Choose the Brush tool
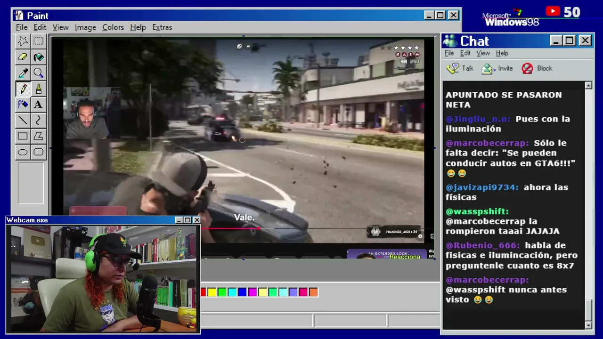Viewport: 603px width, 339px height. coord(39,89)
